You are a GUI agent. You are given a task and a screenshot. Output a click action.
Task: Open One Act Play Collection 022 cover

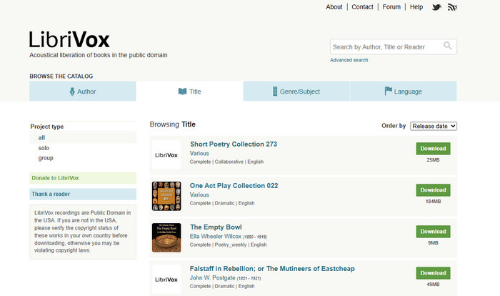[166, 196]
